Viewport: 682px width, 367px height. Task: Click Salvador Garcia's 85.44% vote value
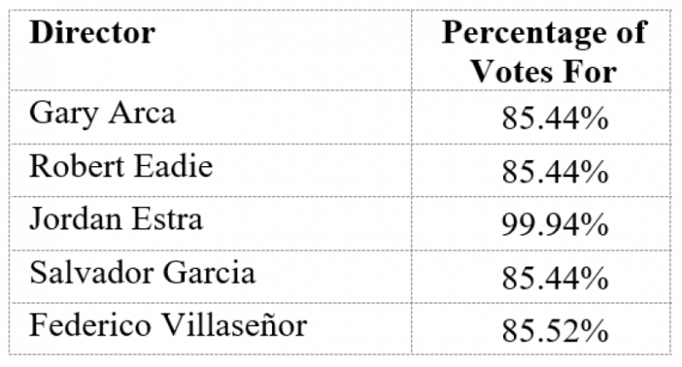point(543,276)
